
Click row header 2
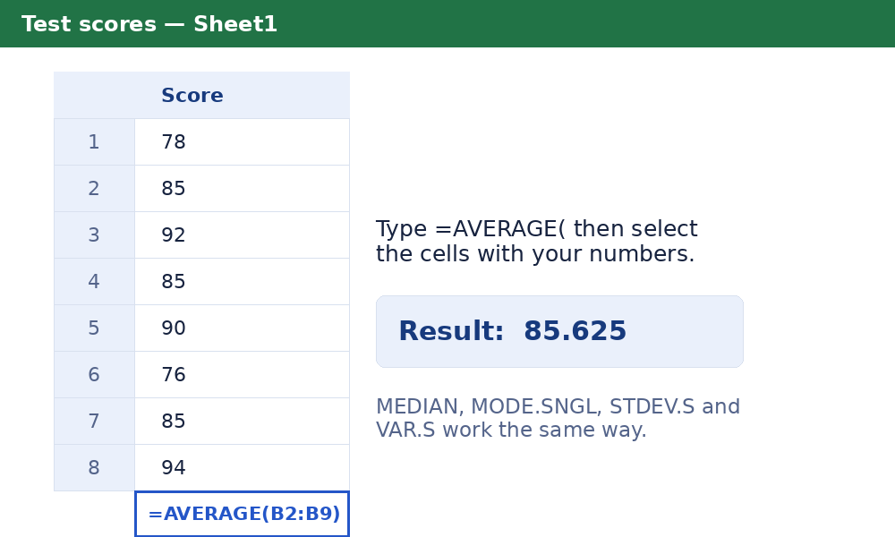[x=94, y=189]
